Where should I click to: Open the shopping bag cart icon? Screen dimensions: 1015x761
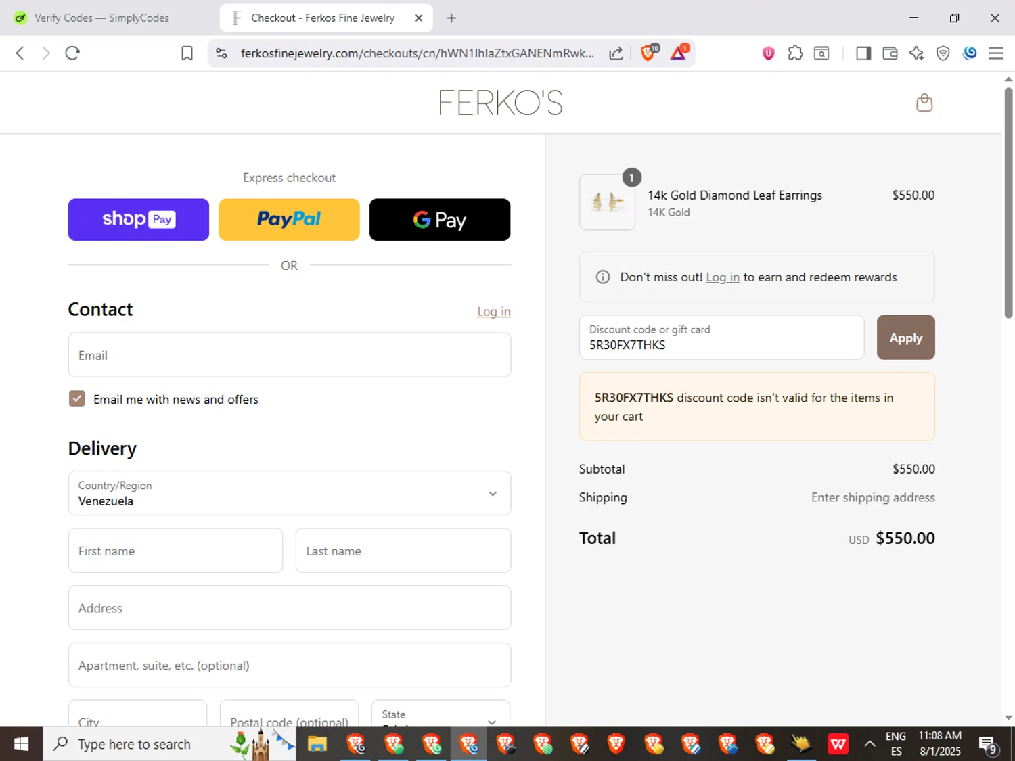[924, 103]
